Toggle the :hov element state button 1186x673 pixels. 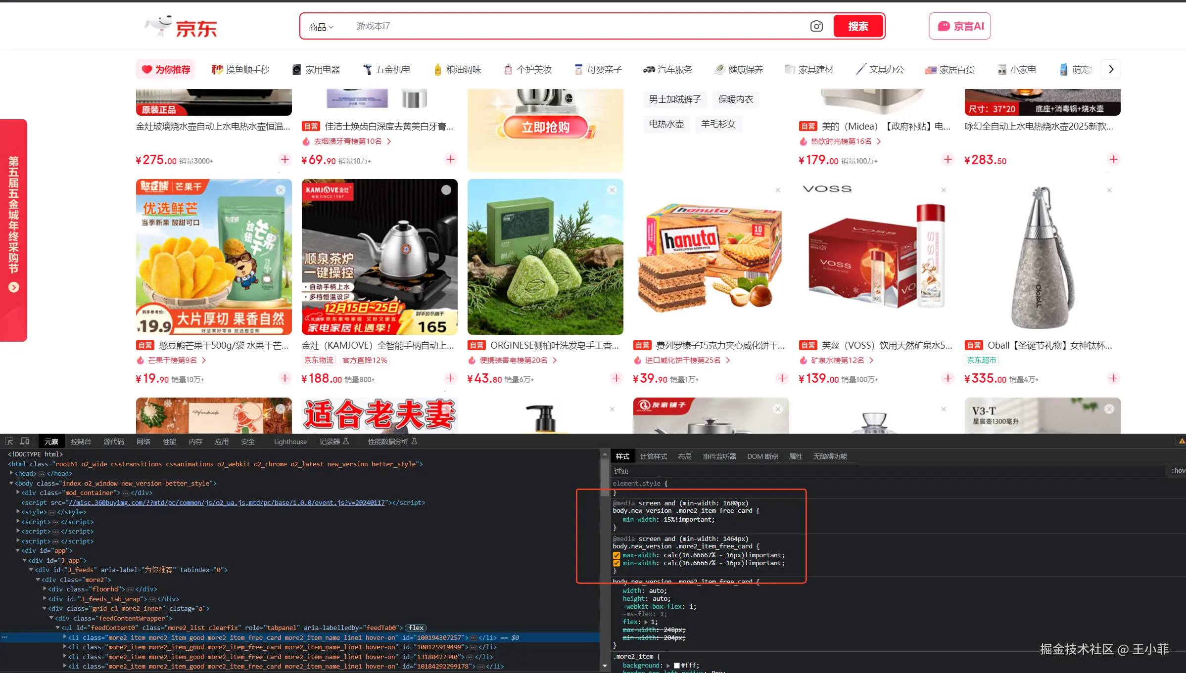pos(1178,471)
